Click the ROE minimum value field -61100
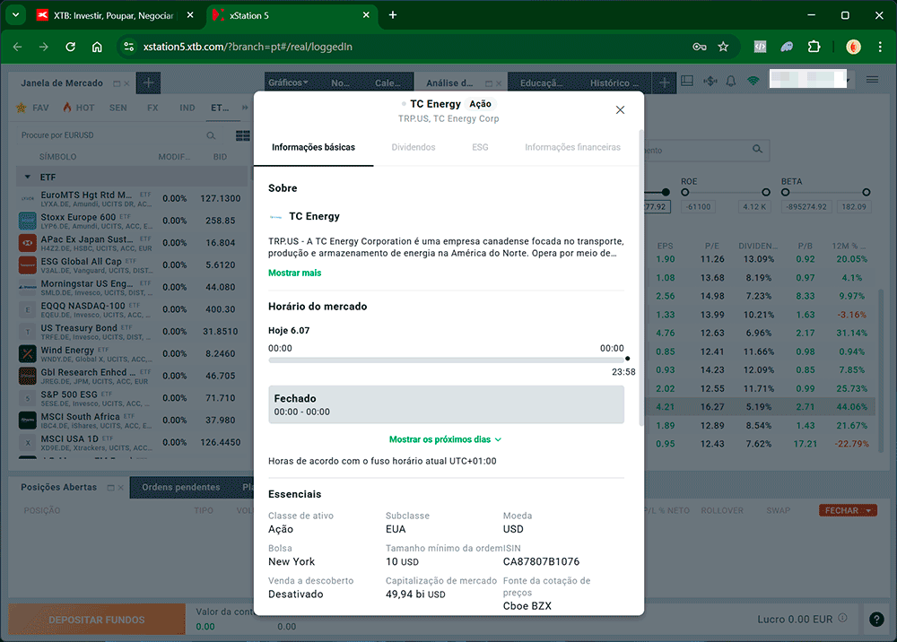This screenshot has width=897, height=642. pos(699,207)
